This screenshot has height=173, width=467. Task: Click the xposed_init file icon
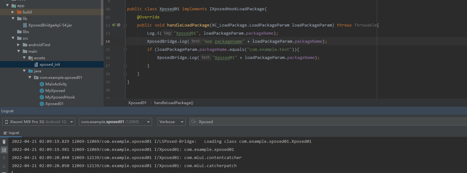click(36, 65)
